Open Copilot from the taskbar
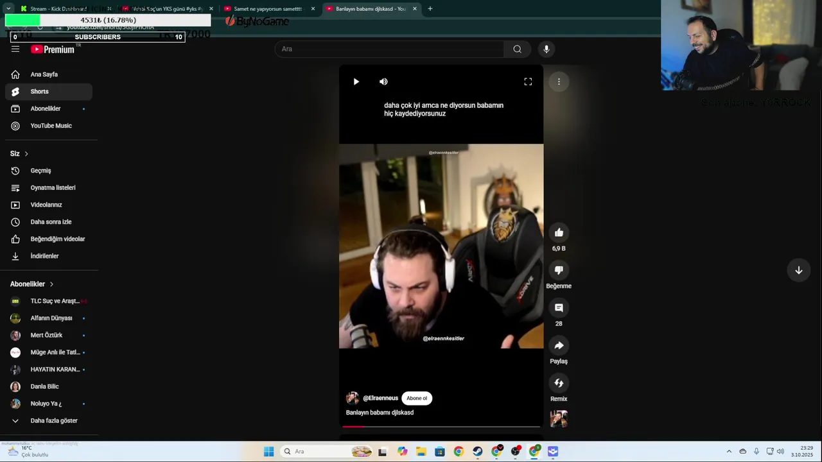Viewport: 822px width, 462px height. click(402, 452)
